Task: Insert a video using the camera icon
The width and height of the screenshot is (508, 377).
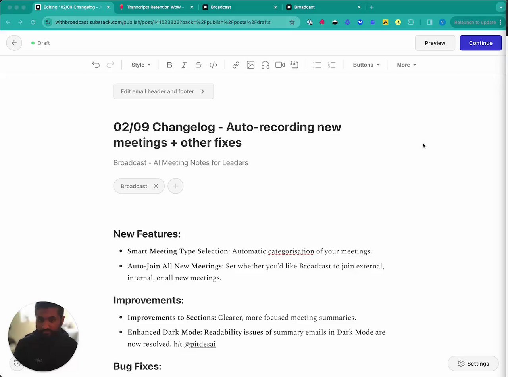Action: coord(280,65)
